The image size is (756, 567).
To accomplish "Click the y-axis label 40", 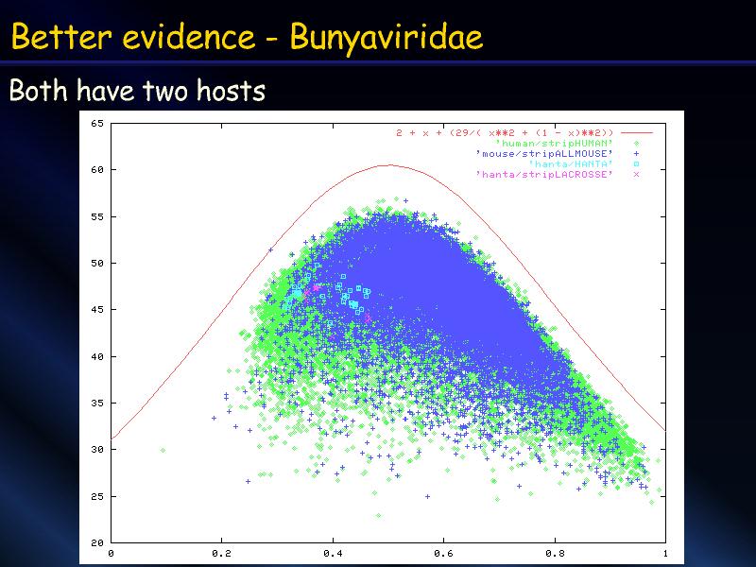I will click(96, 356).
